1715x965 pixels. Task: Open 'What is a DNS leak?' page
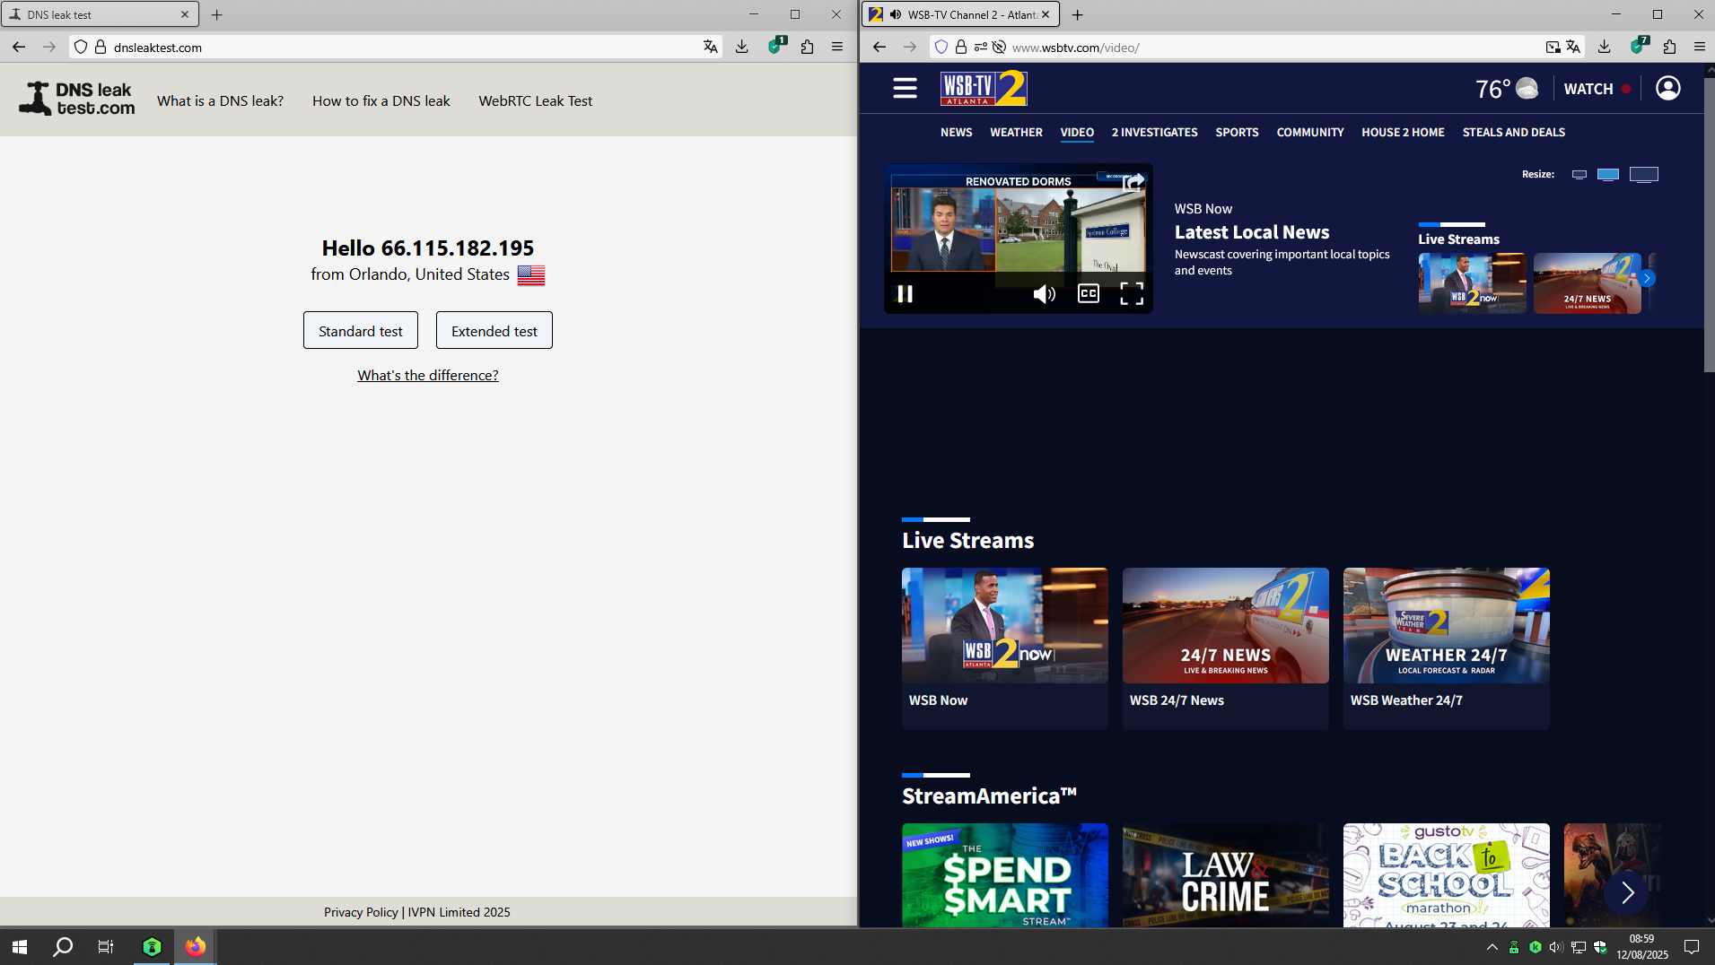click(220, 101)
